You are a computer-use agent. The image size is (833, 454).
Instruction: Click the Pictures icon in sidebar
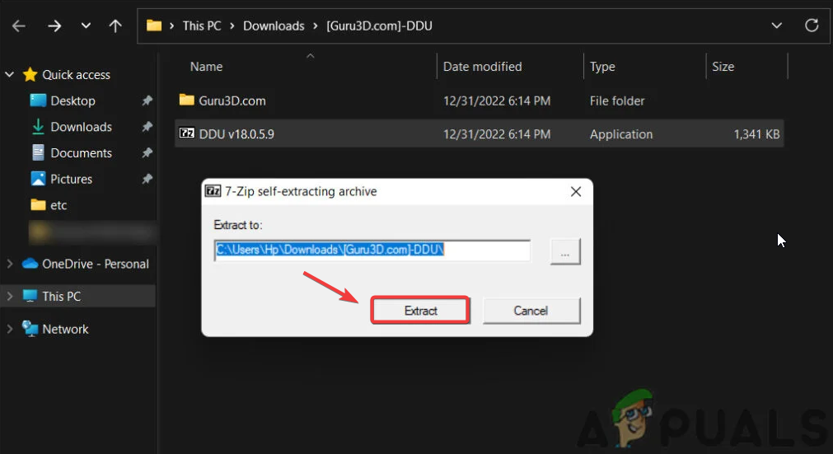click(38, 179)
